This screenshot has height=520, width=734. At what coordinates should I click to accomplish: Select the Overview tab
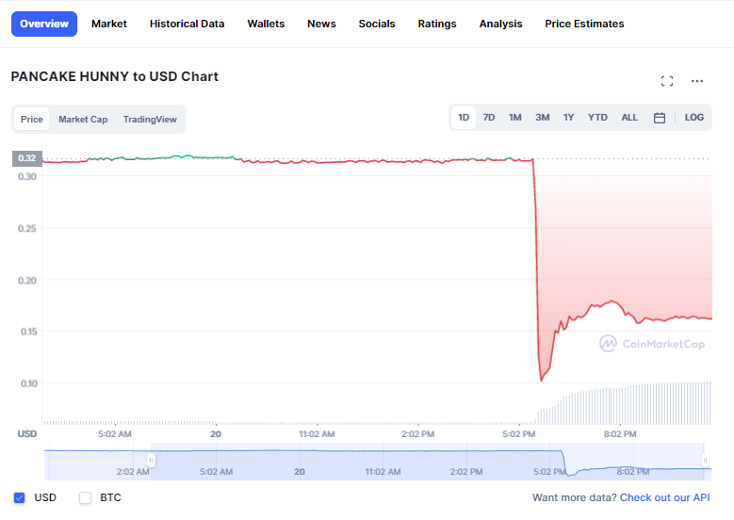click(x=43, y=24)
